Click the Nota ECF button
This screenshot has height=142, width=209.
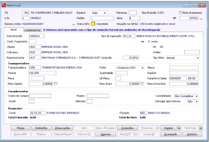pyautogui.click(x=125, y=134)
